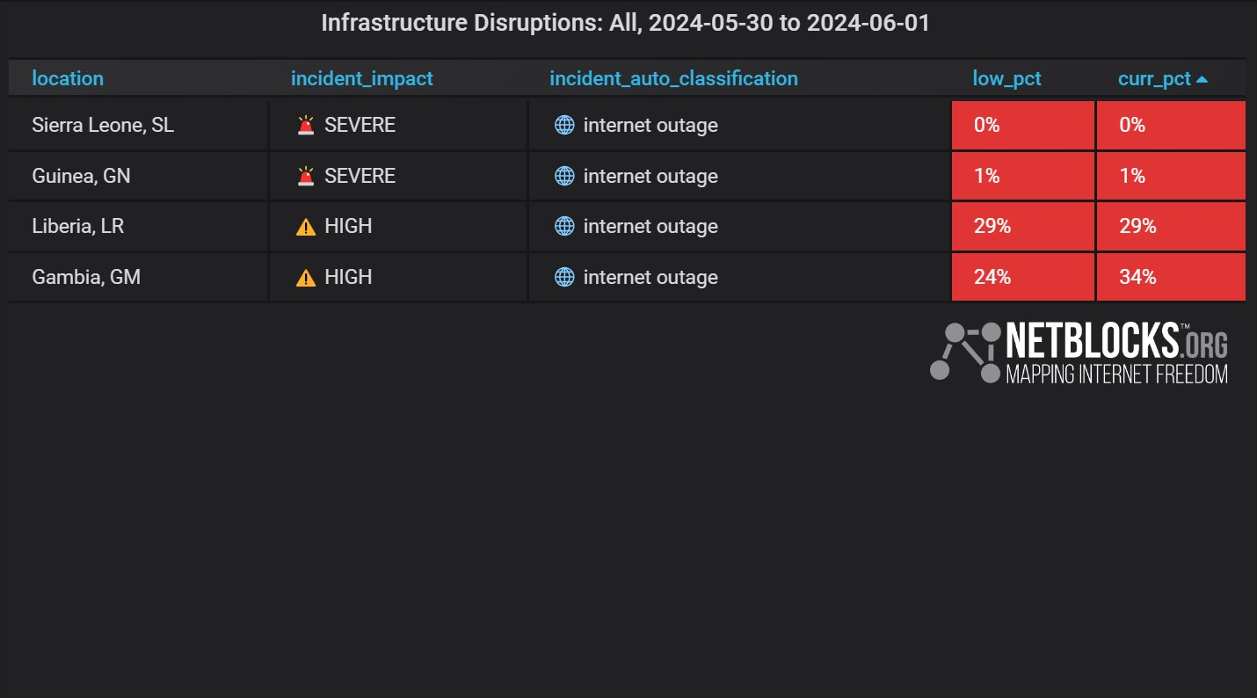The image size is (1257, 698).
Task: Click the siren icon beside Guinea SEVERE
Action: point(306,176)
